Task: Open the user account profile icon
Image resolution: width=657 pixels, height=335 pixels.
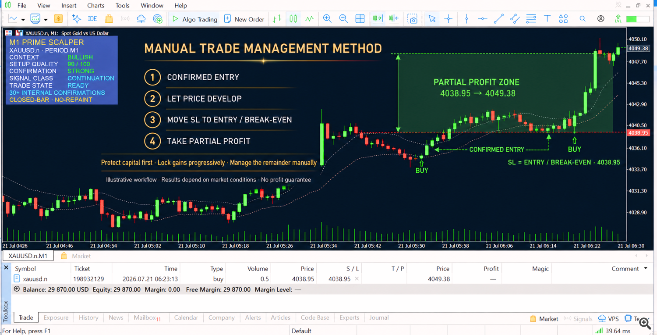Action: [601, 19]
